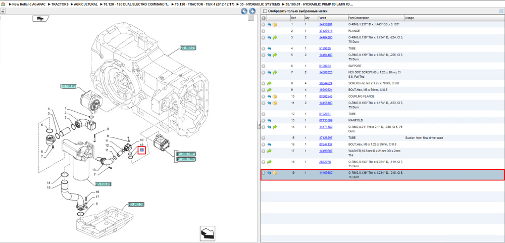
Task: Click the blue arrow icon for part 14306320
Action: click(x=269, y=73)
